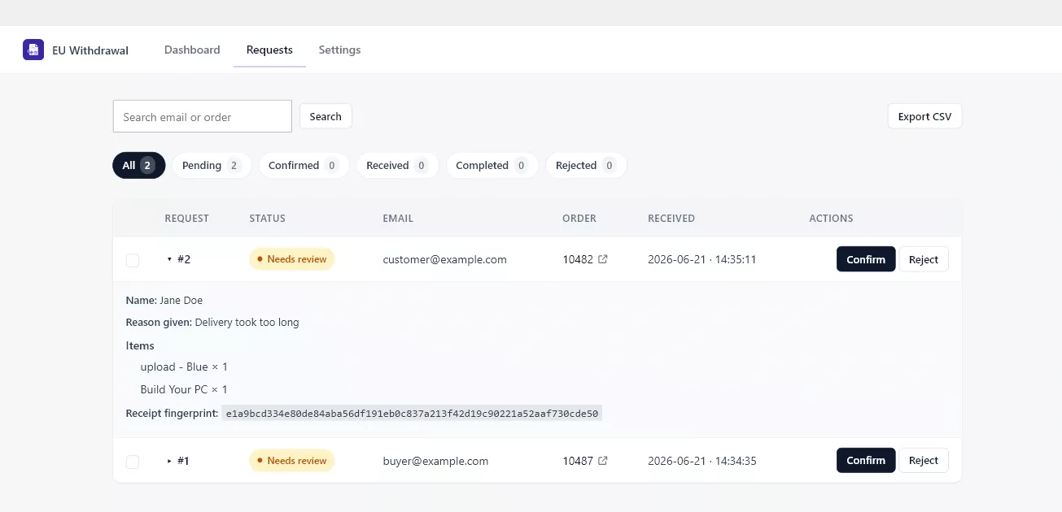Open the Settings tab
The image size is (1062, 512).
[x=339, y=50]
